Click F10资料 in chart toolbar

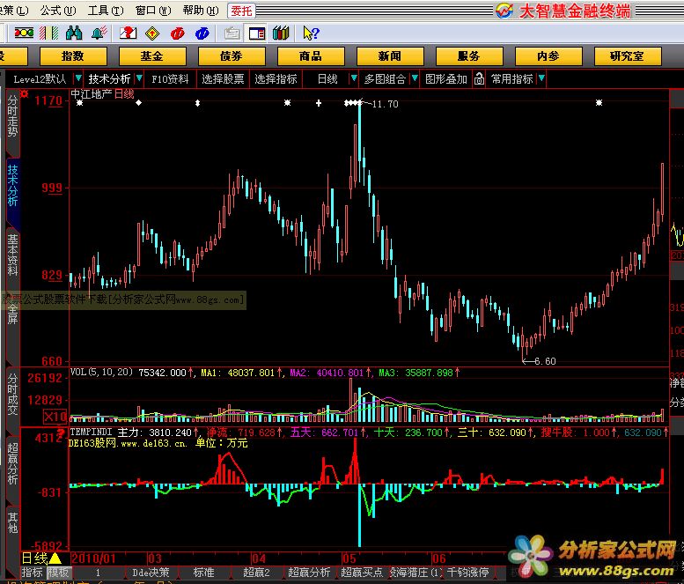tap(170, 79)
